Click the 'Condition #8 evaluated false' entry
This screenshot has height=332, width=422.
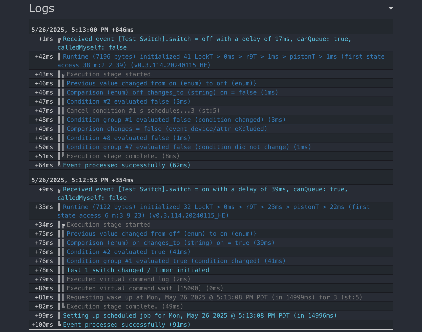pyautogui.click(x=128, y=138)
